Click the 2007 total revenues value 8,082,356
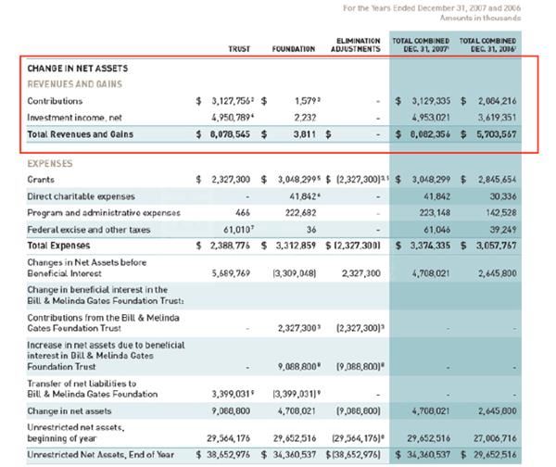Screen dimensions: 556x467 pyautogui.click(x=424, y=134)
